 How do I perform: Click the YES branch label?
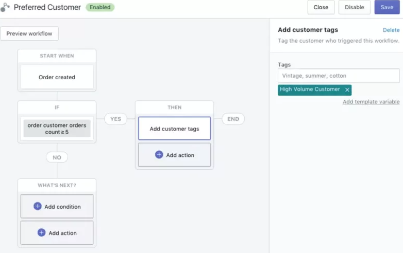tap(115, 119)
